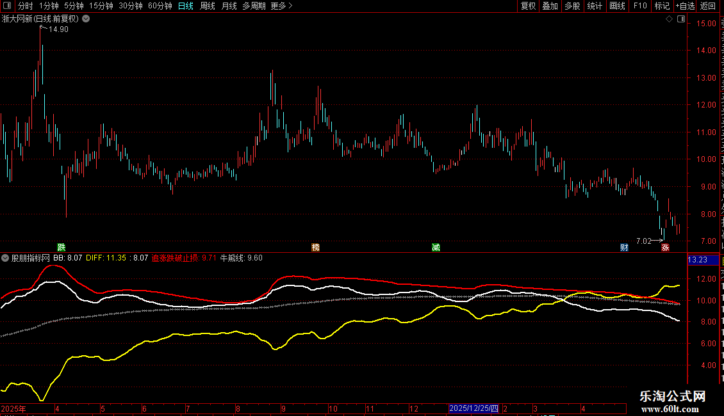
Task: Switch to 周线 weekly chart
Action: [x=208, y=6]
